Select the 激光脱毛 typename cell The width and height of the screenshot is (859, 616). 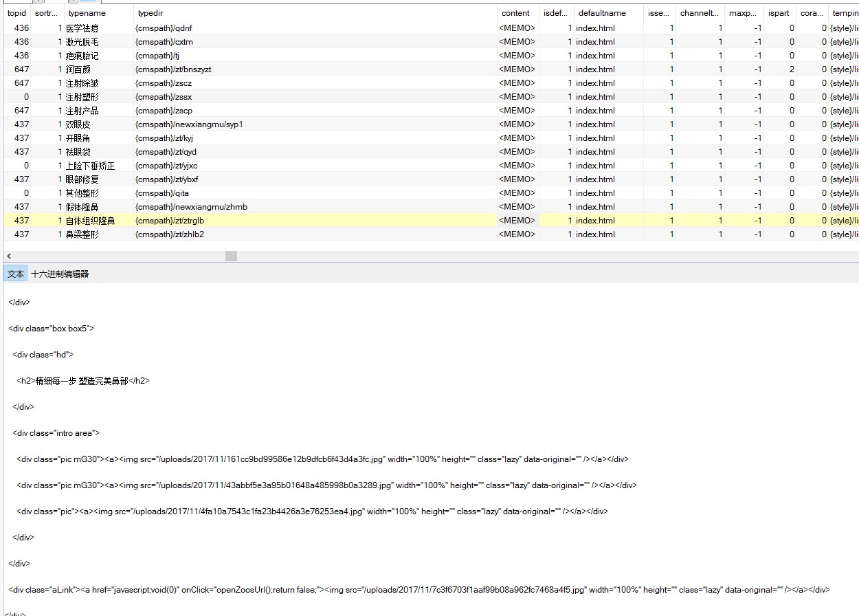[x=98, y=42]
